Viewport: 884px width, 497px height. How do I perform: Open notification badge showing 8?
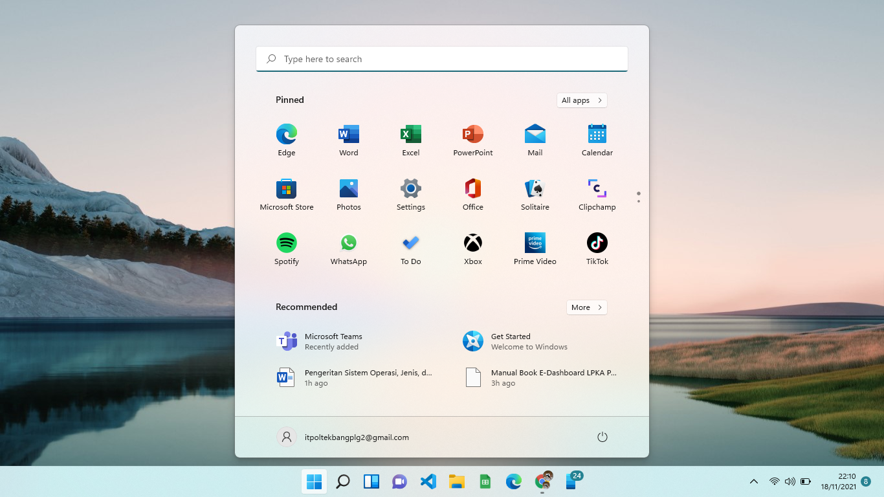[x=866, y=481]
